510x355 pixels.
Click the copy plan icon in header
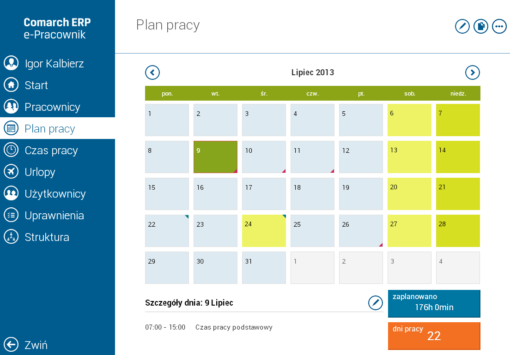(481, 26)
